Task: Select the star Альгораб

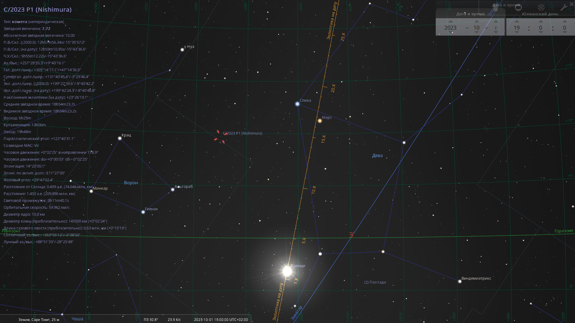Action: [x=172, y=189]
